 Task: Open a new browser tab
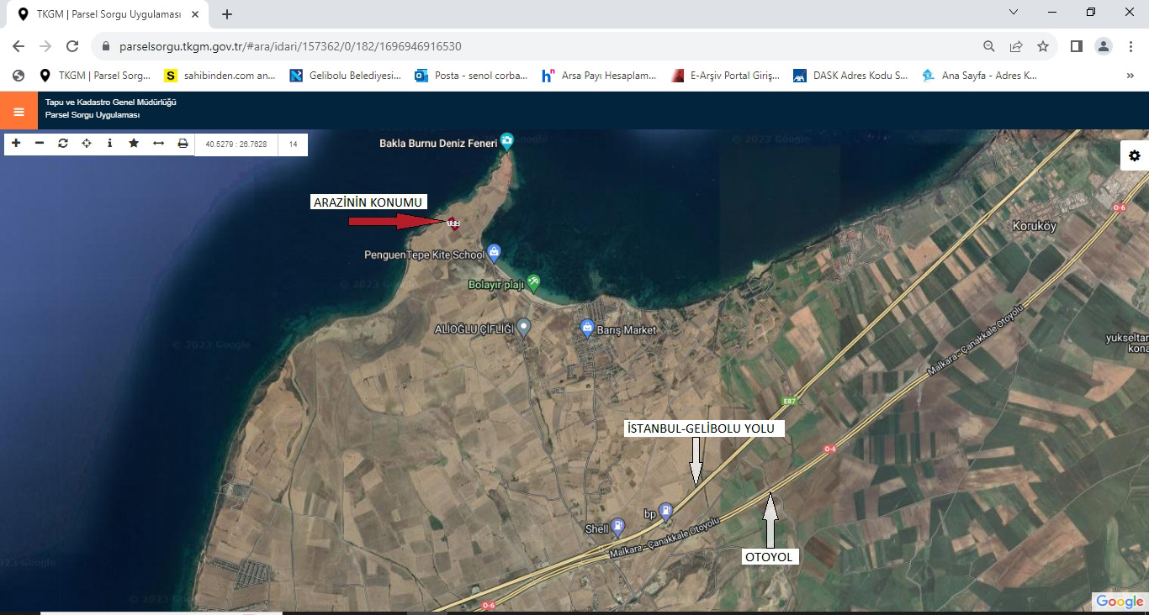[227, 14]
